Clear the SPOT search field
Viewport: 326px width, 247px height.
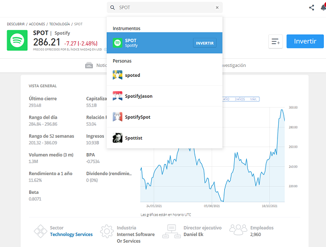point(217,8)
